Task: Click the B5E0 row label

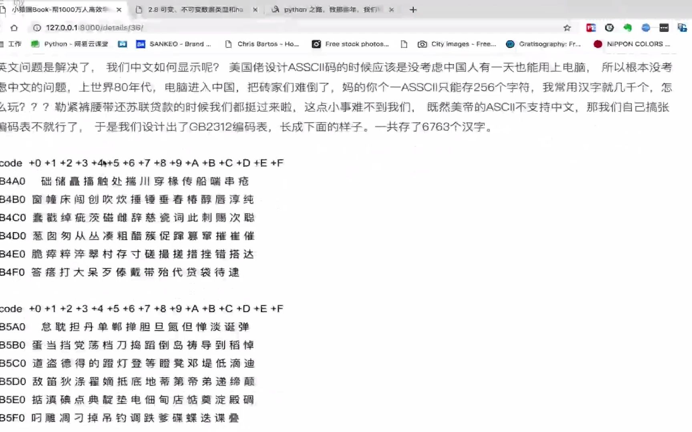Action: [x=13, y=400]
